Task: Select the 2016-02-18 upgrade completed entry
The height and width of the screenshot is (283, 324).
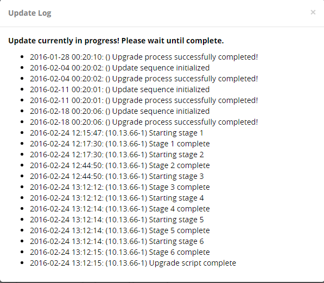Action: 144,122
